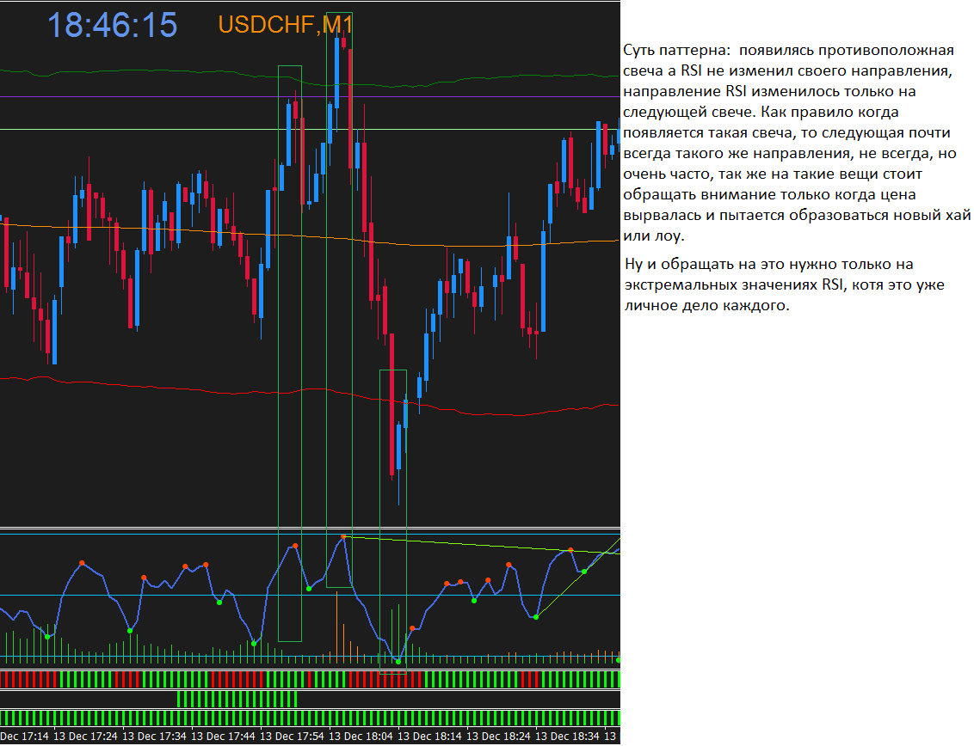This screenshot has height=746, width=974.
Task: Click the 18:46:15 clock label
Action: (113, 26)
